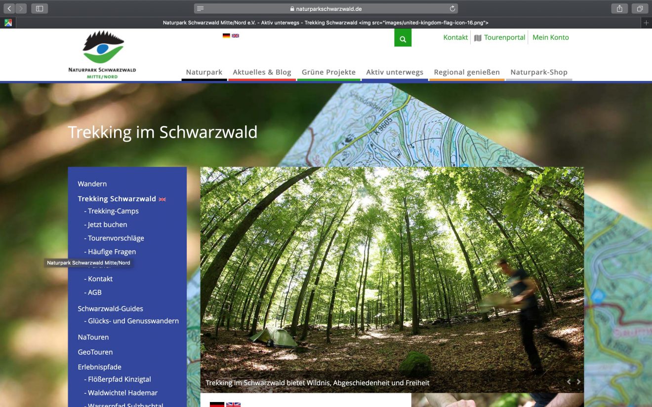The height and width of the screenshot is (407, 652).
Task: Click Safari's back arrow button
Action: 9,8
